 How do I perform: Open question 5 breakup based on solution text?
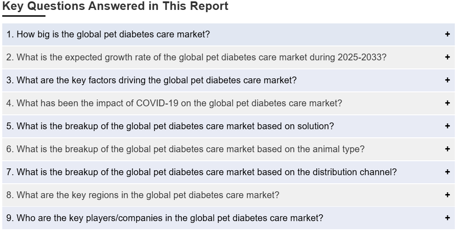coord(170,126)
